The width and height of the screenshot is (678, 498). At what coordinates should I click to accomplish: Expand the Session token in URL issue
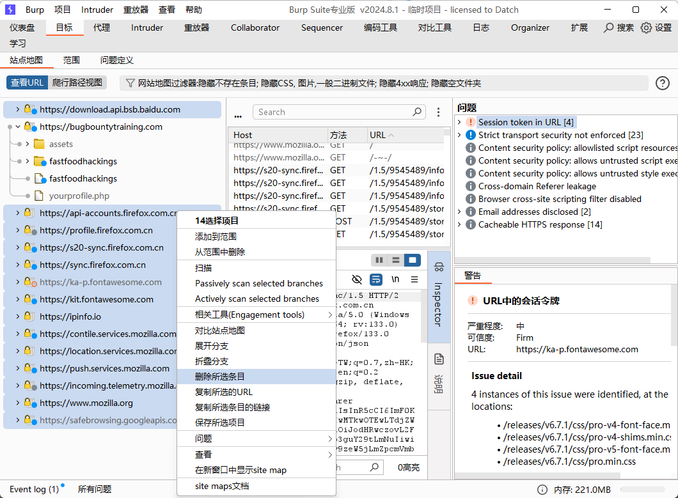point(459,122)
